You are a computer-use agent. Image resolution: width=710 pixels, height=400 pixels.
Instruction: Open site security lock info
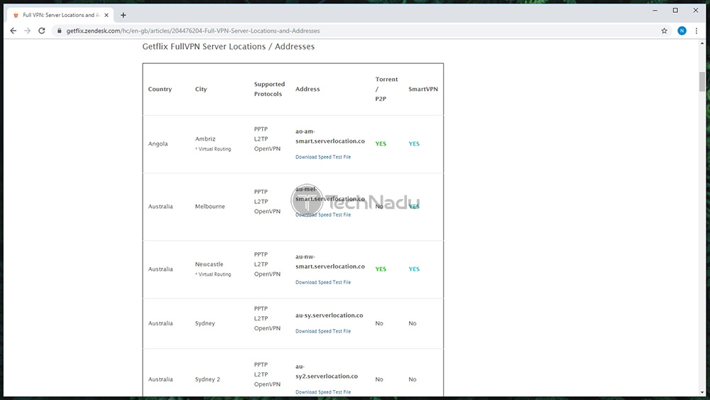click(59, 31)
